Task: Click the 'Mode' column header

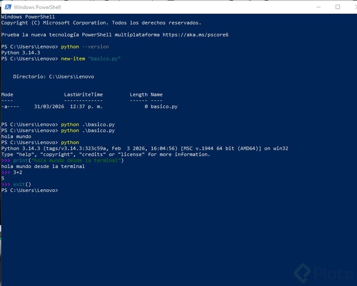Action: tap(7, 94)
